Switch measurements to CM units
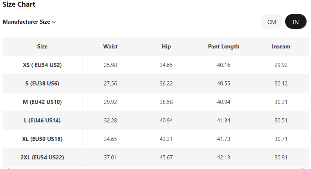Screen dimensions: 311x169 [x=271, y=22]
